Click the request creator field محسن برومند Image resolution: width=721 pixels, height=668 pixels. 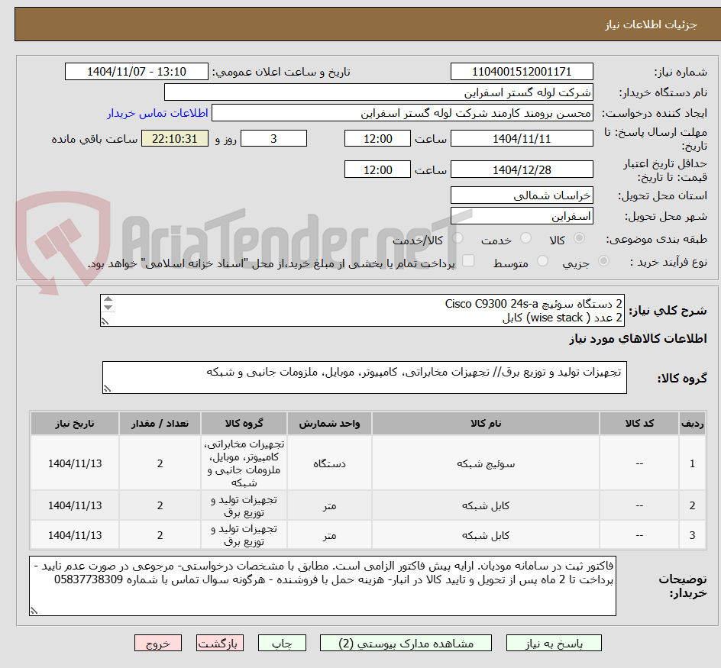(403, 113)
